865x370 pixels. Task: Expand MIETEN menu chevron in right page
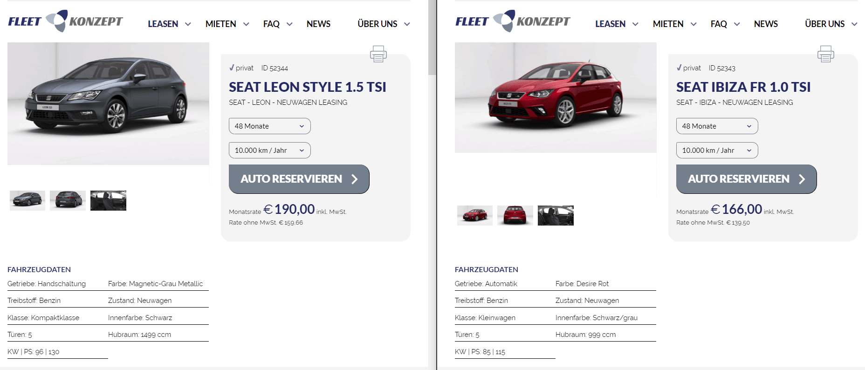pos(693,24)
